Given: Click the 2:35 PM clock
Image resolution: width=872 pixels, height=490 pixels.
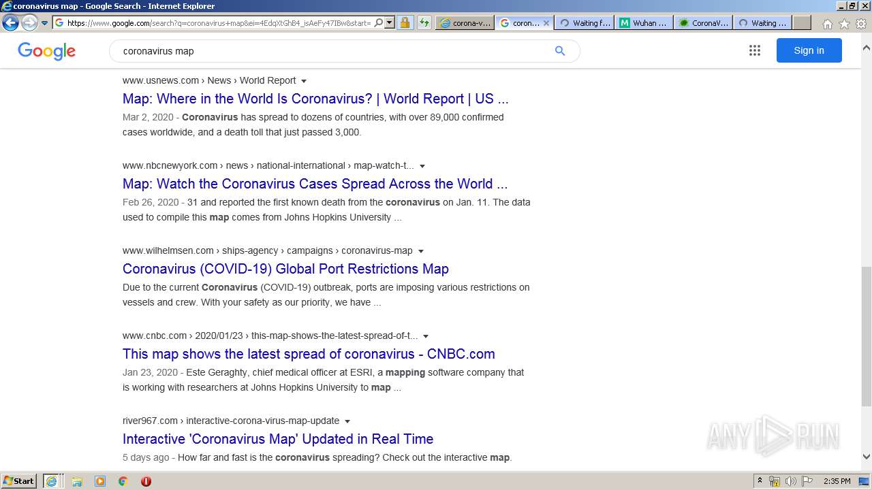Looking at the screenshot, I should 837,481.
